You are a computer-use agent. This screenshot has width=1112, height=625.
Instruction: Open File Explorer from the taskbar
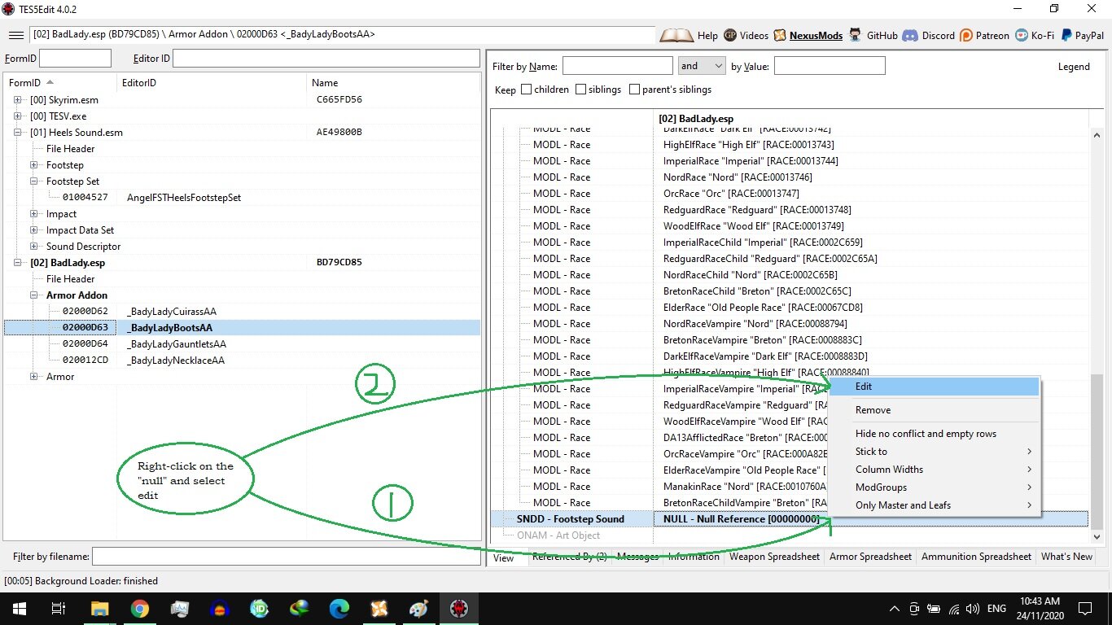(x=99, y=609)
